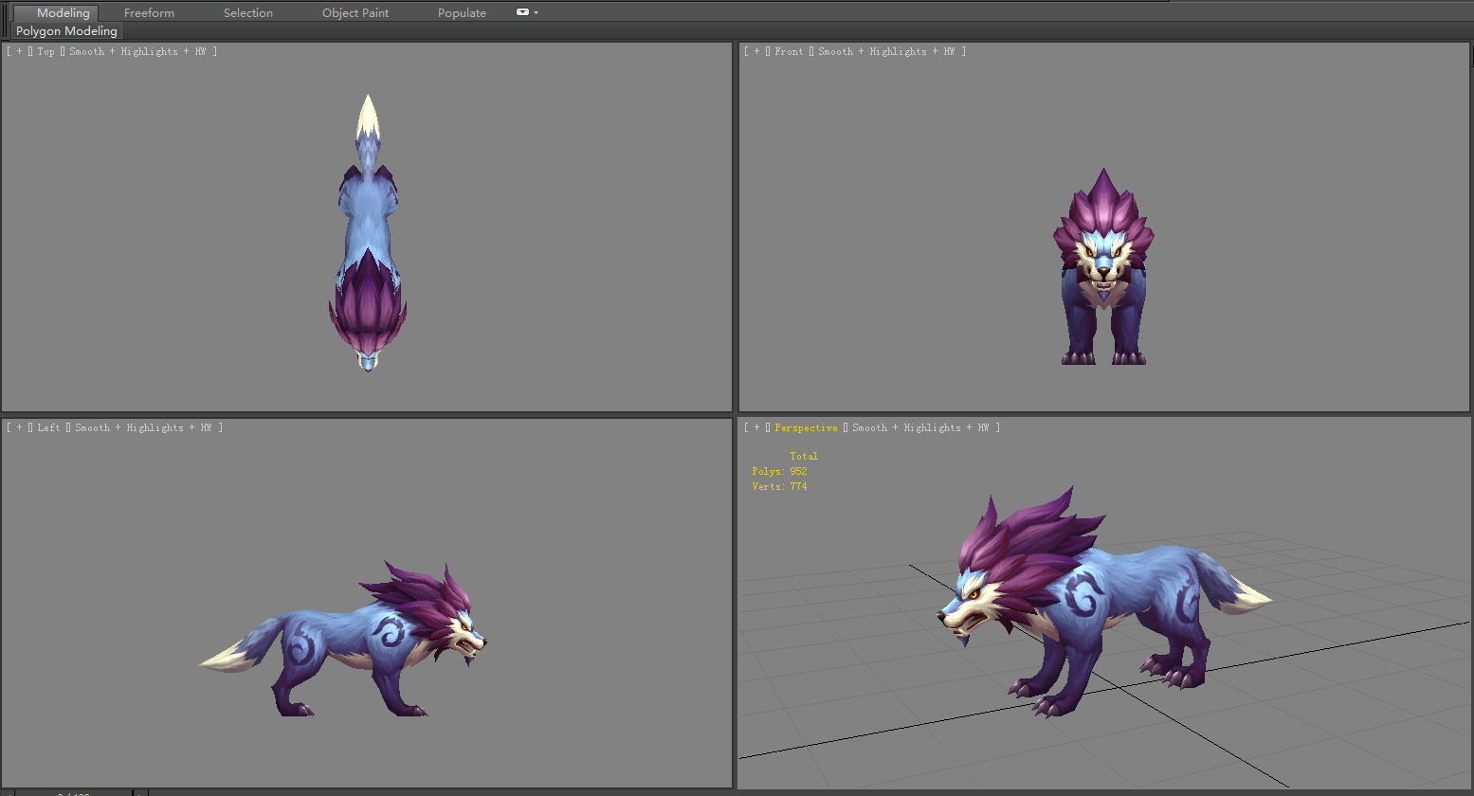This screenshot has height=796, width=1474.
Task: Click the 'Verts: 774' statistic
Action: 779,486
